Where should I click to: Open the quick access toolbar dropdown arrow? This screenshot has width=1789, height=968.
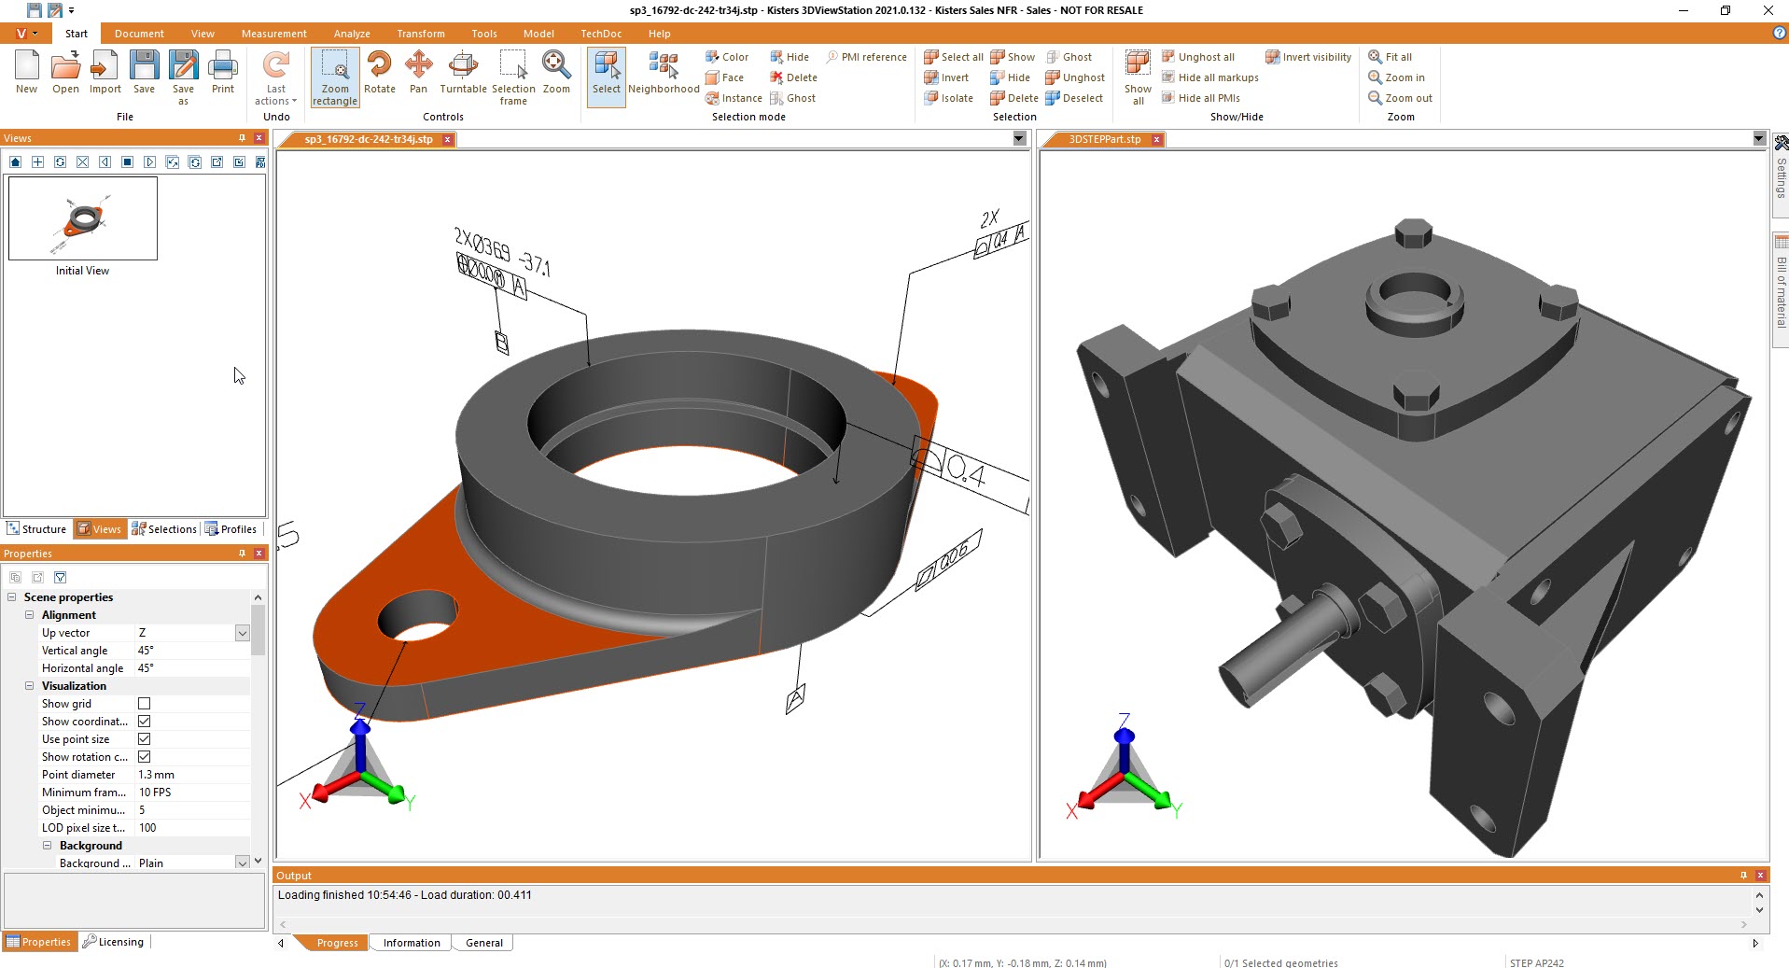click(72, 10)
